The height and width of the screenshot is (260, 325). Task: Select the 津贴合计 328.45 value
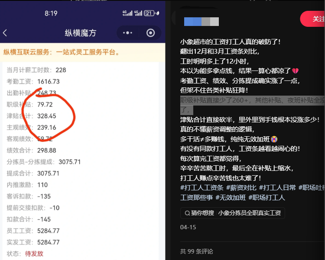point(47,116)
